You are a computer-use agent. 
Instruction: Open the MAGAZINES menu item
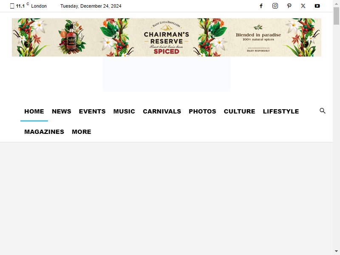point(44,132)
